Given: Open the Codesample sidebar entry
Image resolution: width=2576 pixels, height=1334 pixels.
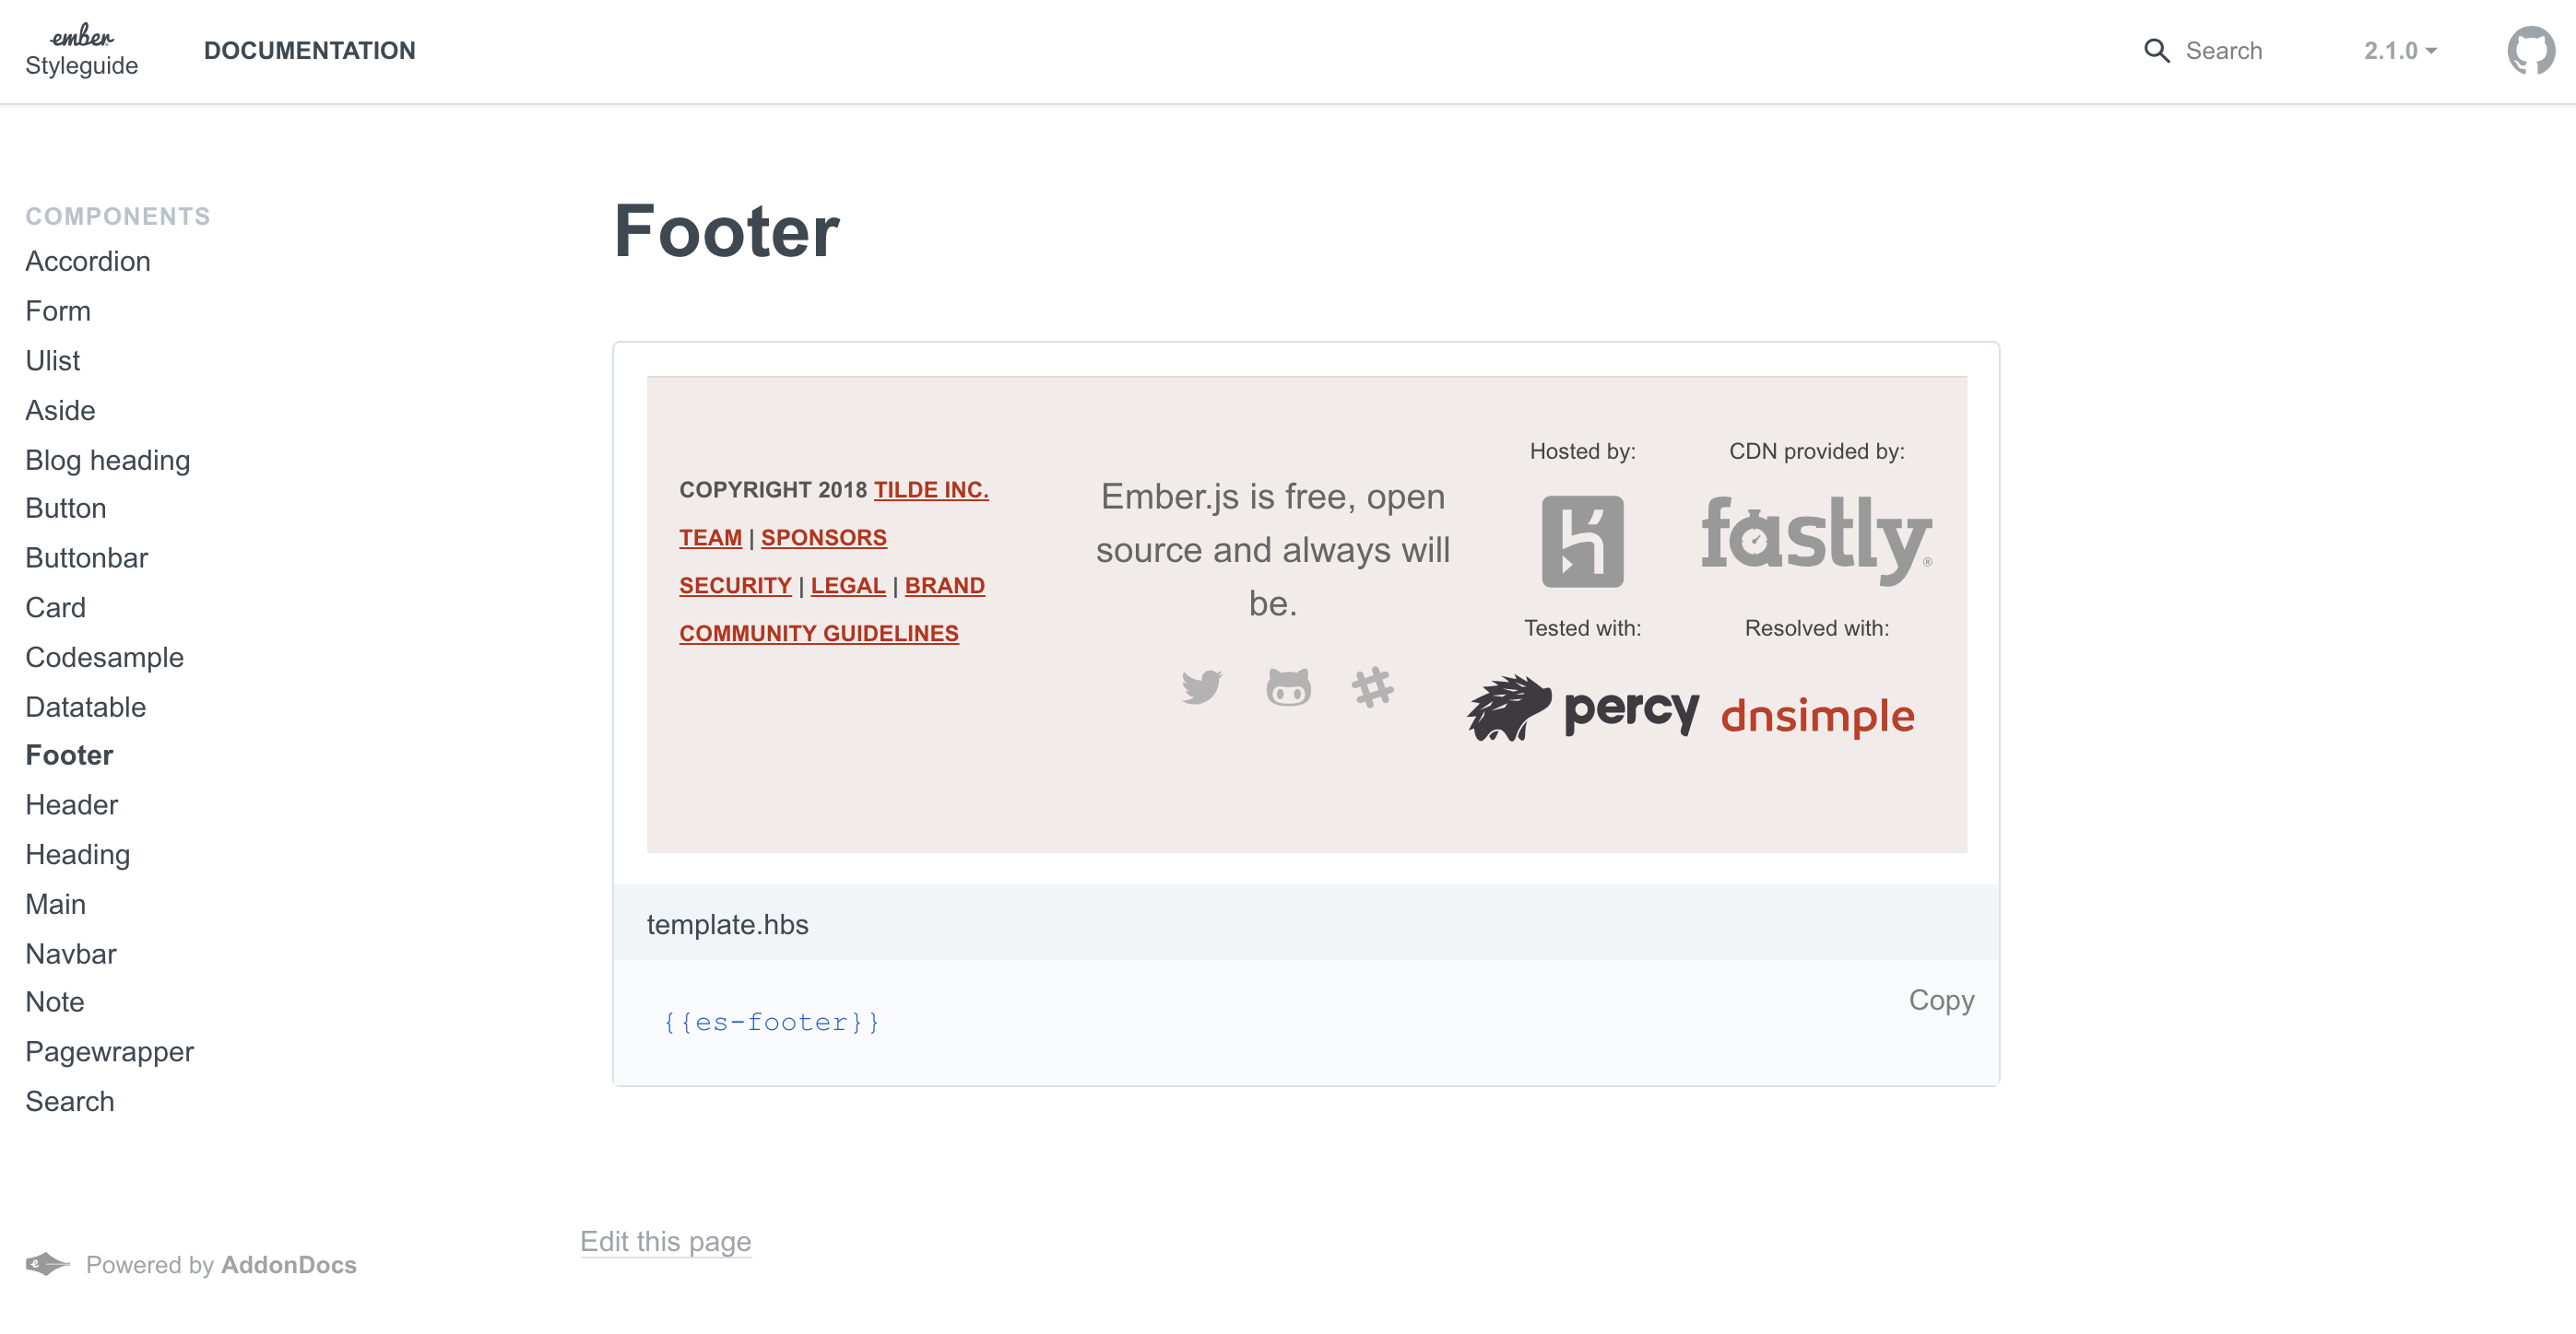Looking at the screenshot, I should click(105, 658).
